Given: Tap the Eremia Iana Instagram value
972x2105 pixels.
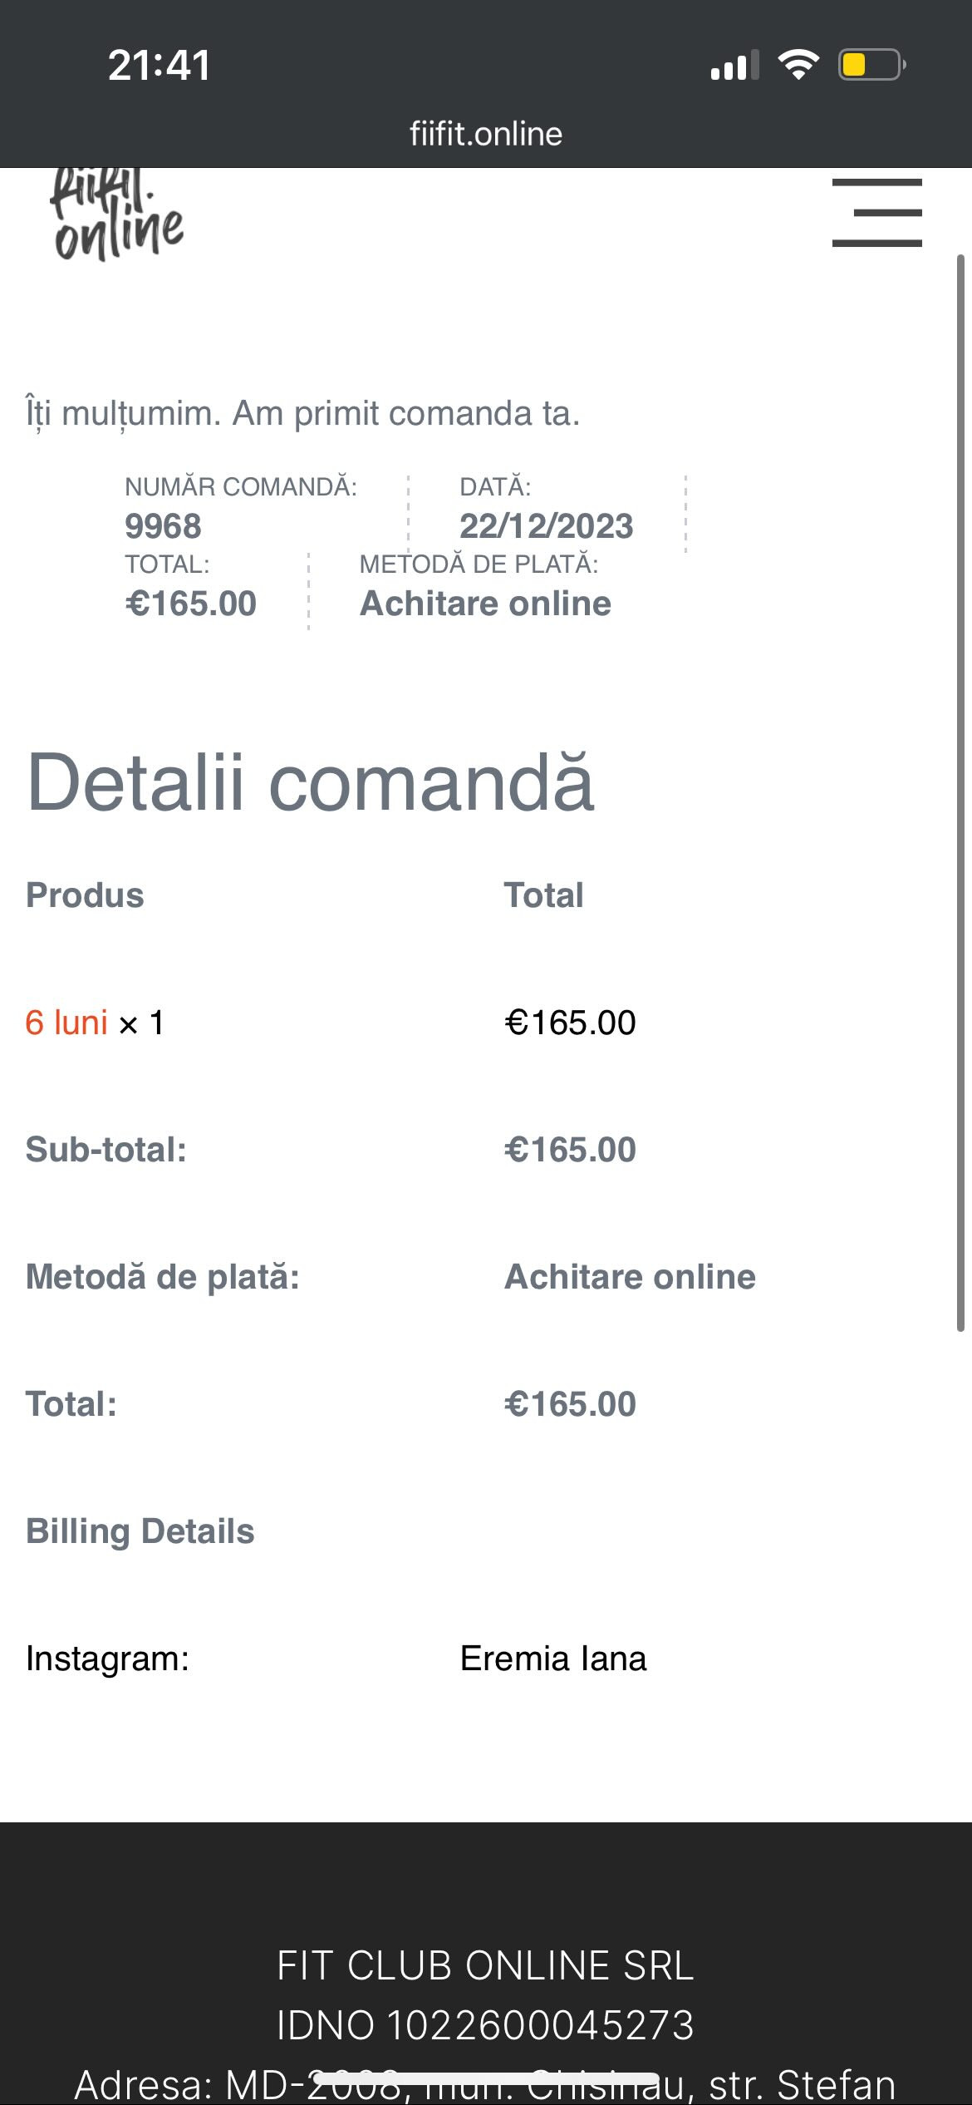Looking at the screenshot, I should (552, 1659).
